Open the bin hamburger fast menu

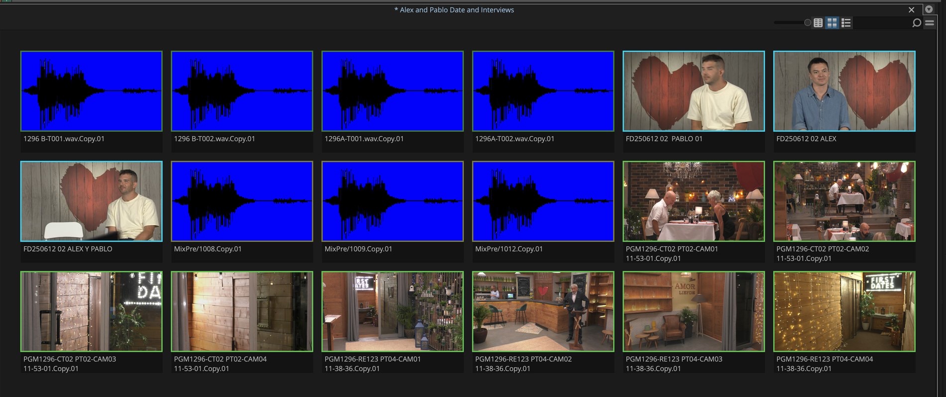click(930, 22)
